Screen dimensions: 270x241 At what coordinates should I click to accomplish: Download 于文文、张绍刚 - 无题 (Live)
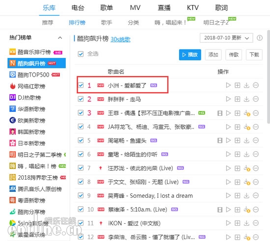[247, 182]
